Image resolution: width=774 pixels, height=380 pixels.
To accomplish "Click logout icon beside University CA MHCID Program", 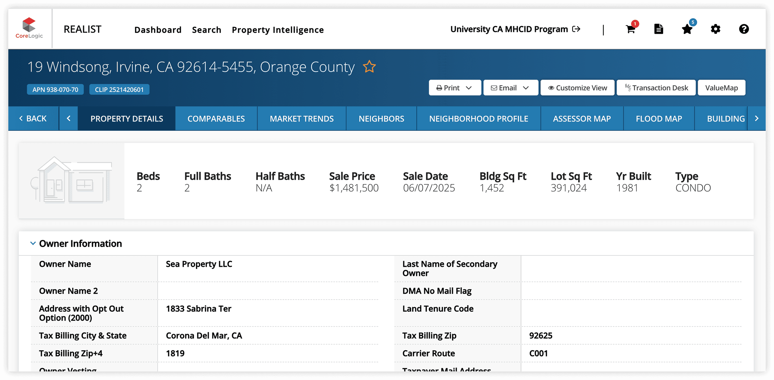I will coord(576,29).
